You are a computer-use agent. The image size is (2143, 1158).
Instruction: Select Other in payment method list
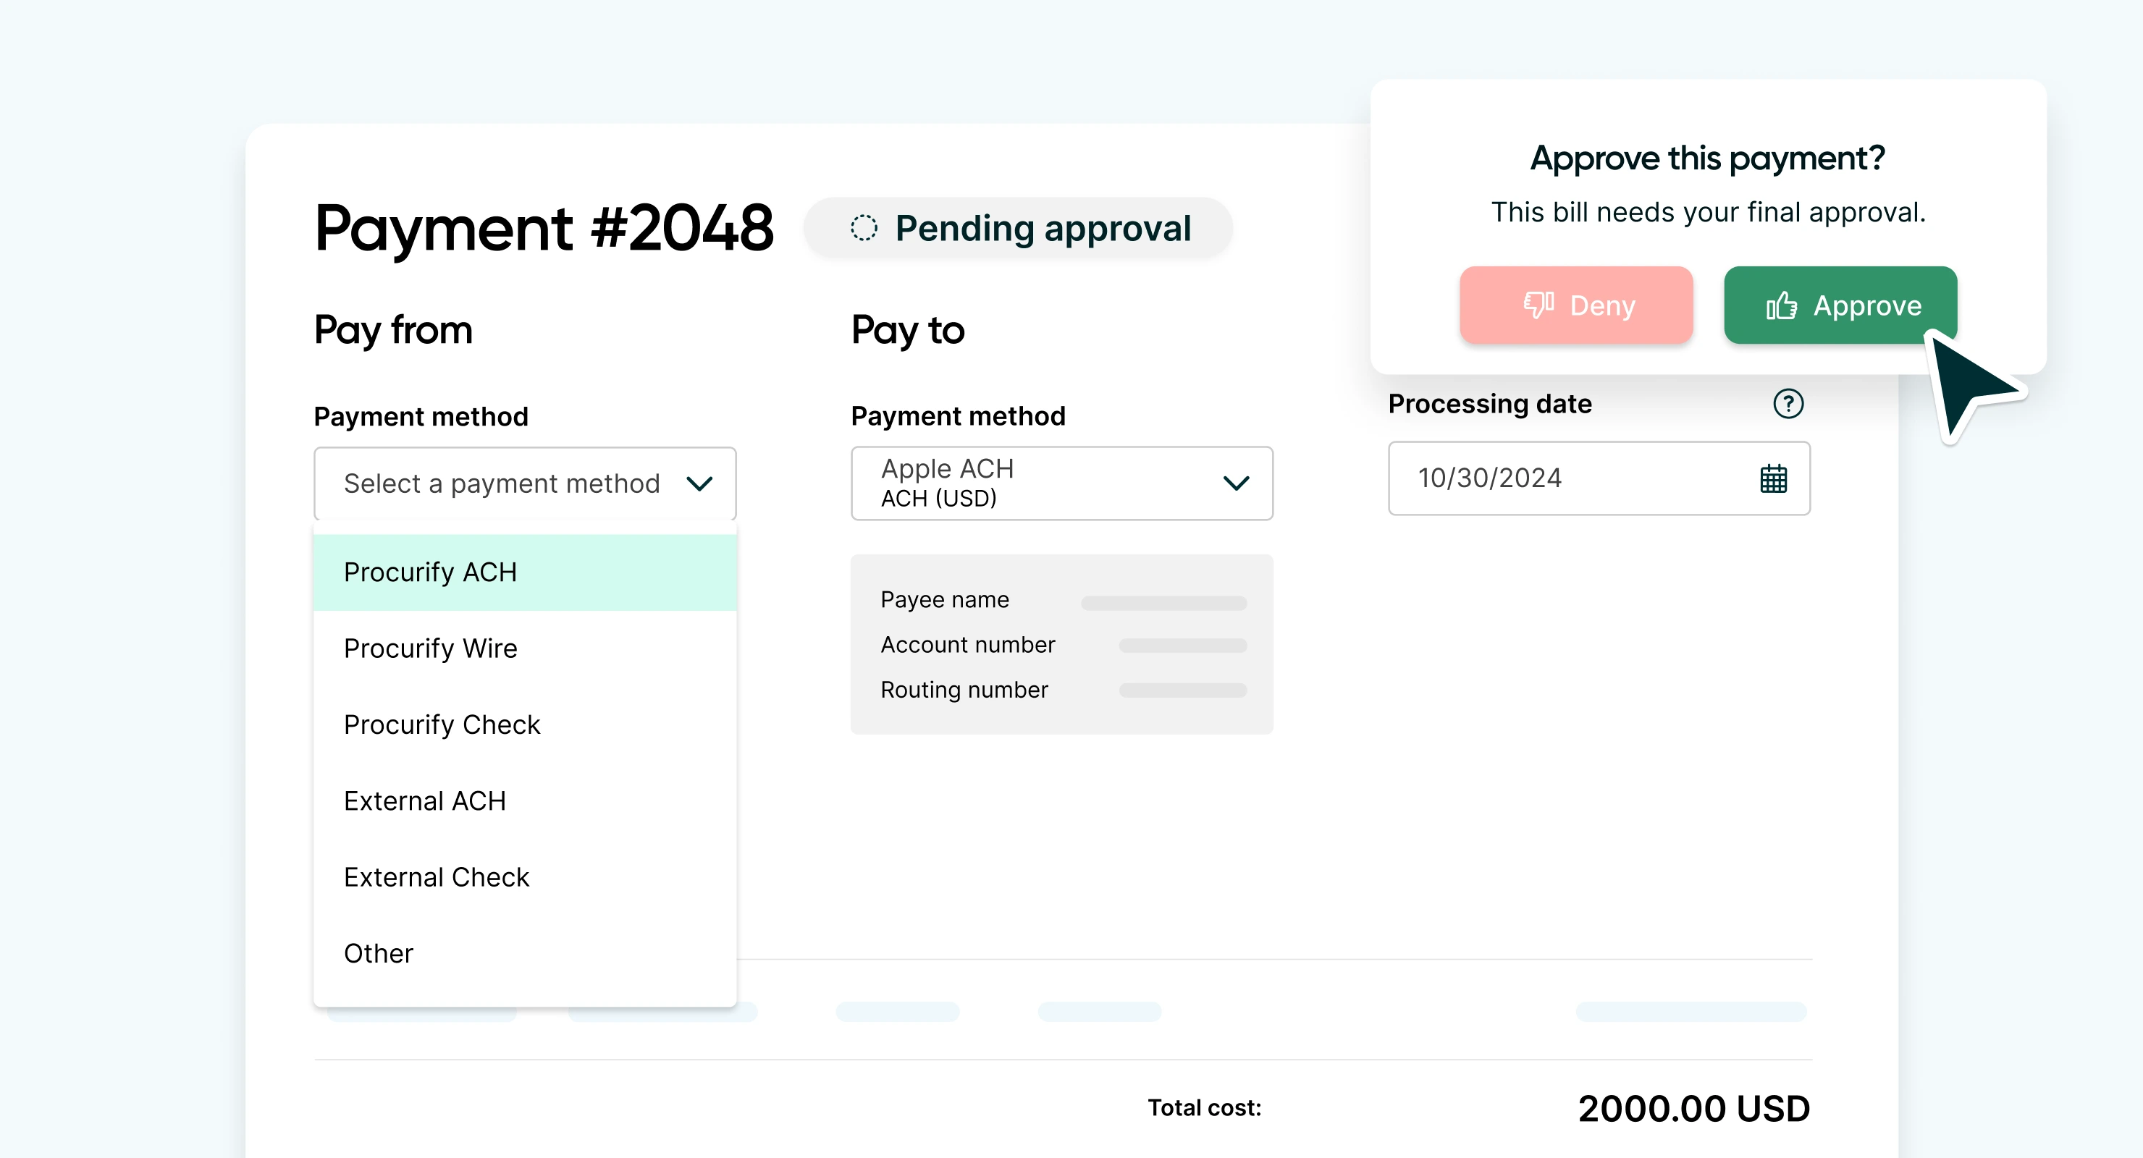click(525, 953)
